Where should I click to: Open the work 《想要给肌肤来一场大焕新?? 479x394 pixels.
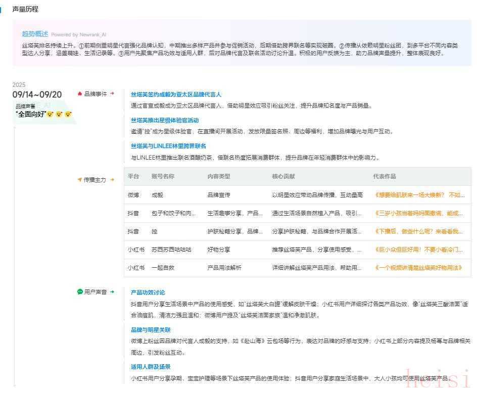click(x=419, y=194)
